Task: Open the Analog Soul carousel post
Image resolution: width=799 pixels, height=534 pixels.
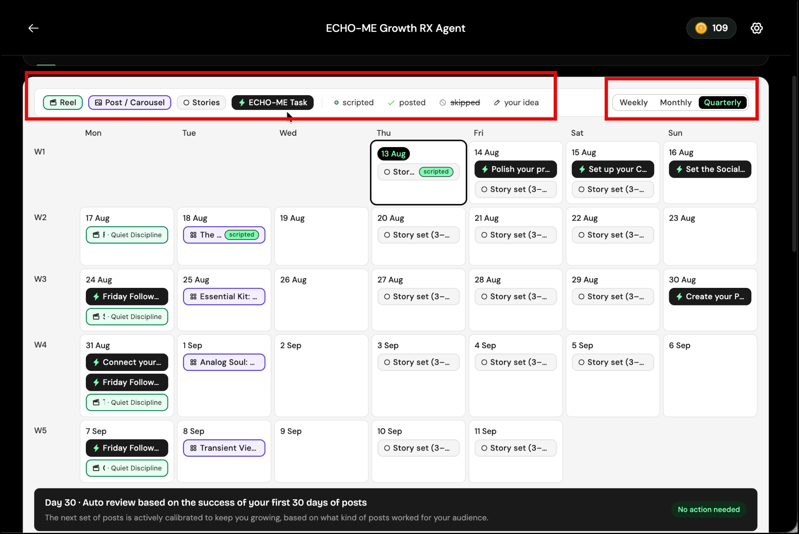Action: [224, 362]
